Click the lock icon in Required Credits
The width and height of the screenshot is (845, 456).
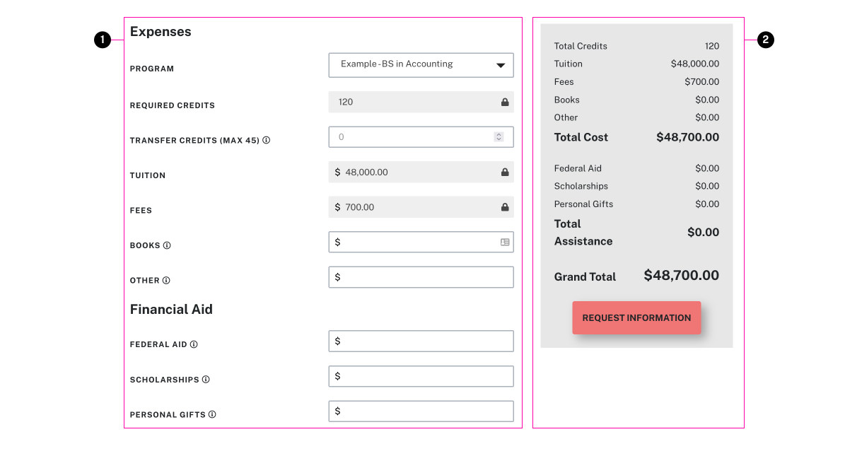pos(505,102)
